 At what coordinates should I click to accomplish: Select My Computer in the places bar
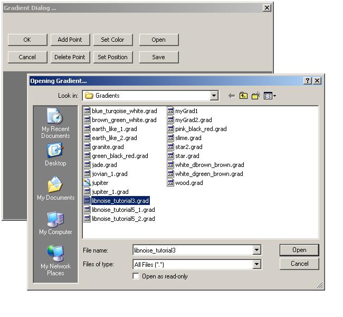55,223
